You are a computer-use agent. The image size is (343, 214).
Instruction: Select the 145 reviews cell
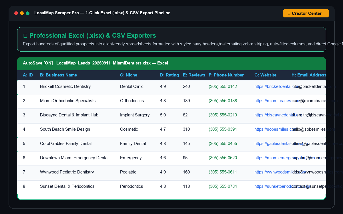point(186,144)
